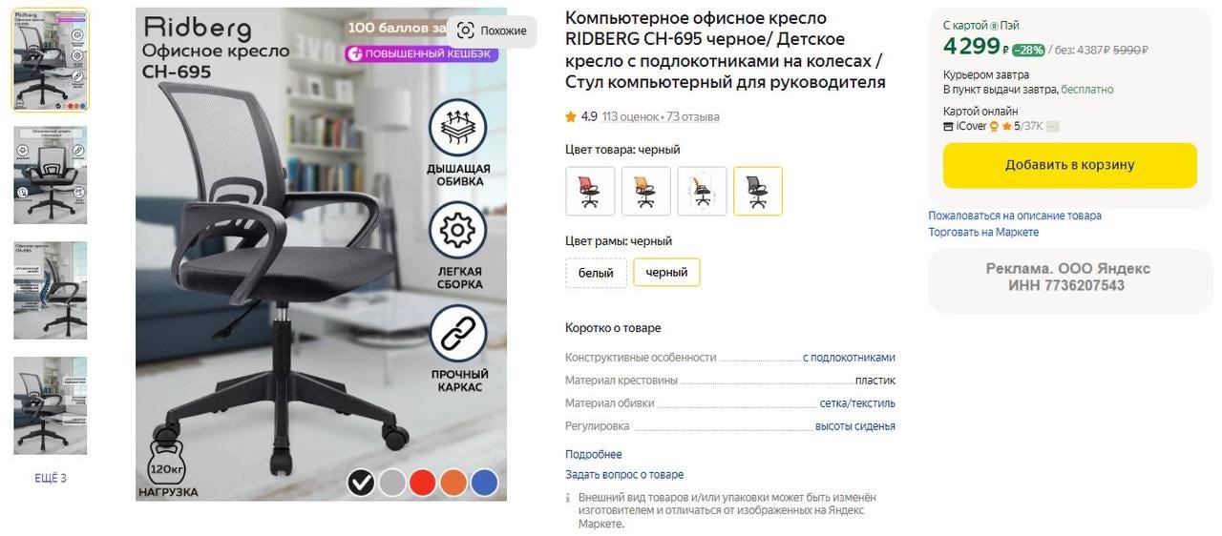Click the info icon beside appearance disclaimer
The height and width of the screenshot is (536, 1222).
(x=569, y=498)
